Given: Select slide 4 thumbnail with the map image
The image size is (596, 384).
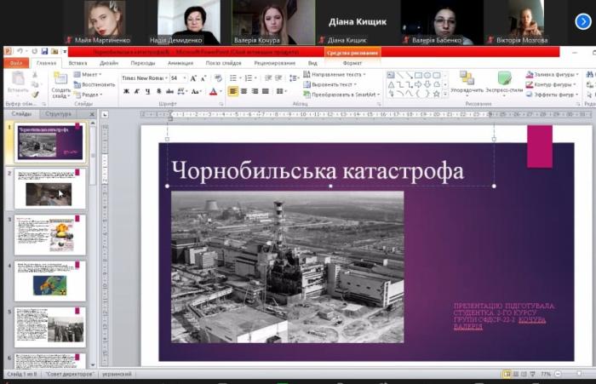Looking at the screenshot, I should (50, 281).
